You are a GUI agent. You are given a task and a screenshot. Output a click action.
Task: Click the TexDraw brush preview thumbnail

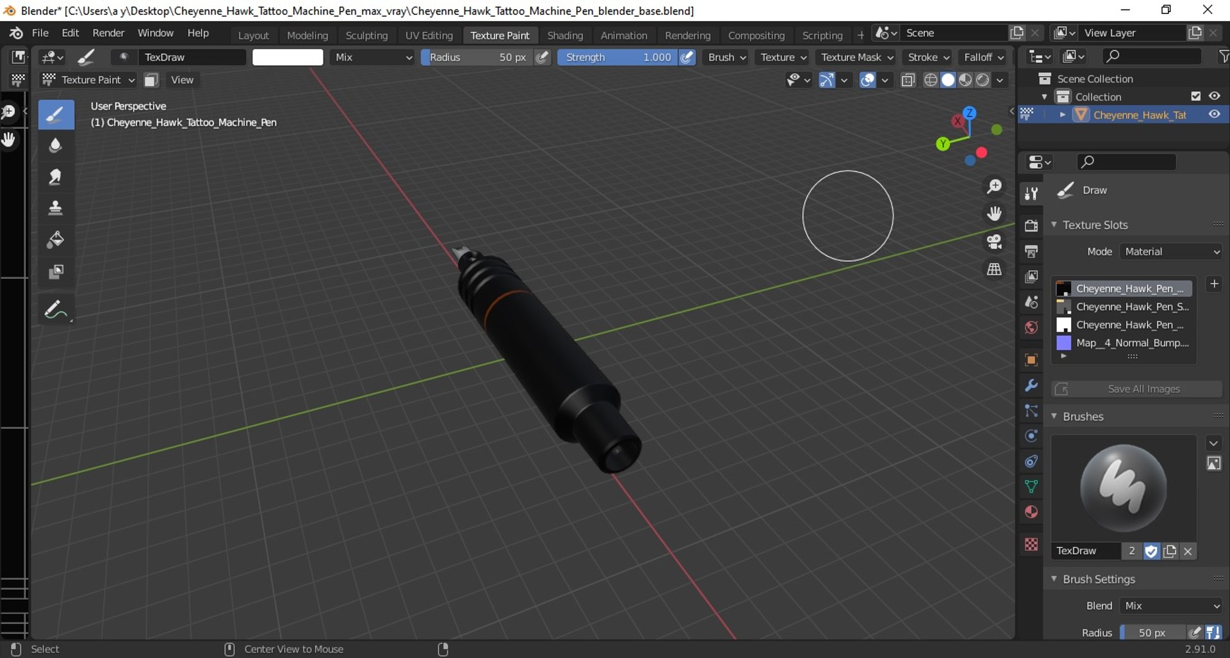pyautogui.click(x=1124, y=488)
